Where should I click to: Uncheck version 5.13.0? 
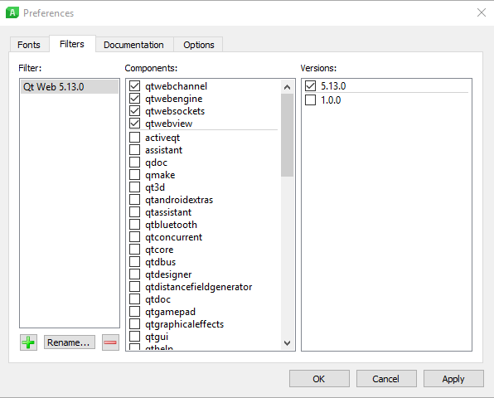coord(310,85)
